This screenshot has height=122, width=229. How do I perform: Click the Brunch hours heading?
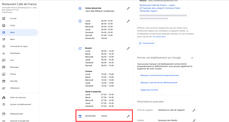coord(89,48)
